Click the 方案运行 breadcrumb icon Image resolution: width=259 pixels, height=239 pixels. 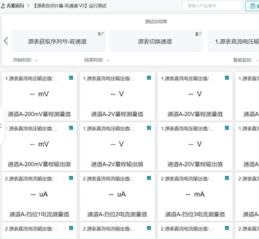(3, 6)
